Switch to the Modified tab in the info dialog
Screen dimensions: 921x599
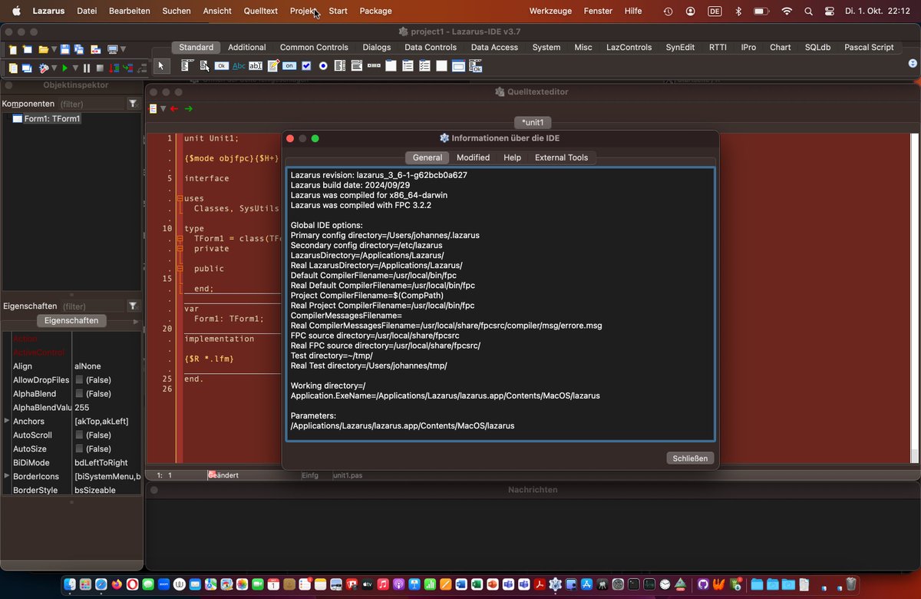[473, 157]
